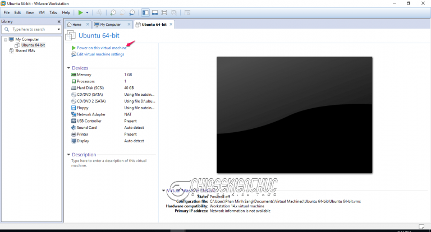Open the Edit menu
Screen dimensions: 431x232
pos(17,13)
